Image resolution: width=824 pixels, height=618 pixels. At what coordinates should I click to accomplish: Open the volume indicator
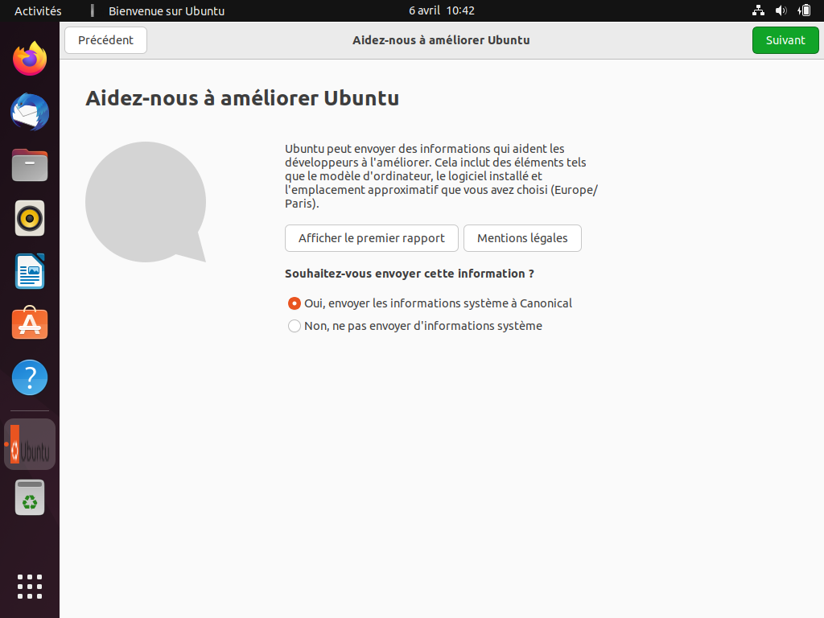pos(781,10)
